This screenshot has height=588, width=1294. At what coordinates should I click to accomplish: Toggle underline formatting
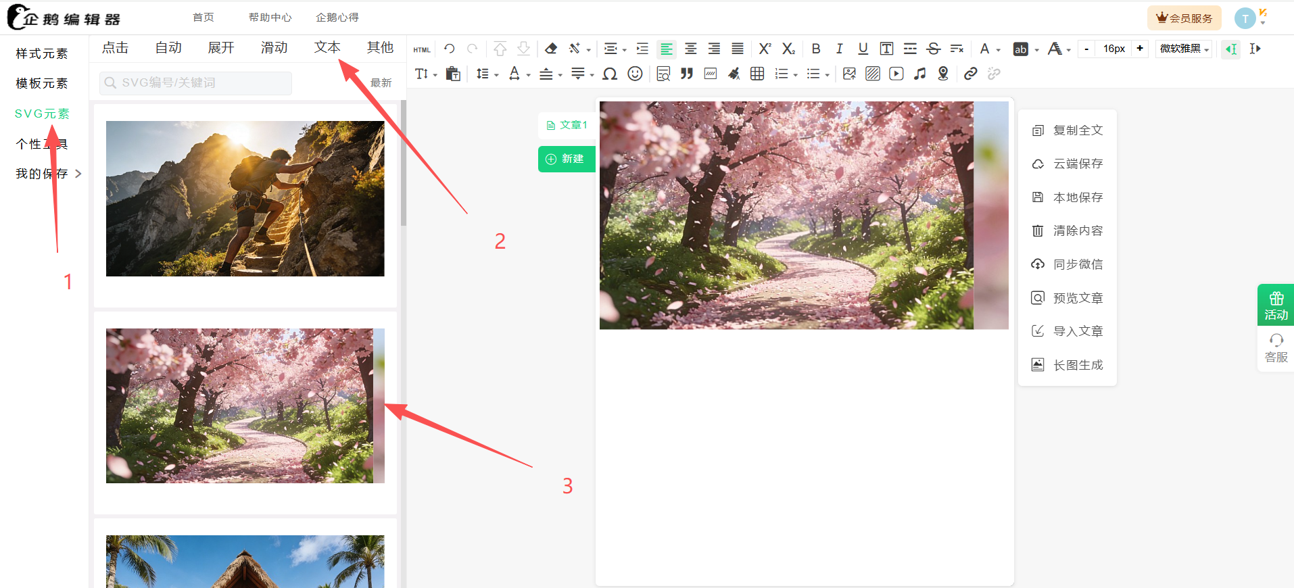pyautogui.click(x=863, y=49)
